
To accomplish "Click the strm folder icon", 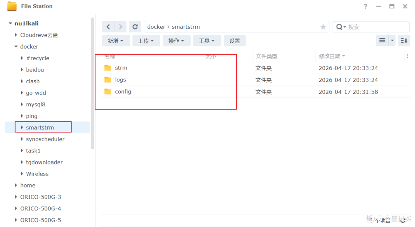I will (x=108, y=68).
